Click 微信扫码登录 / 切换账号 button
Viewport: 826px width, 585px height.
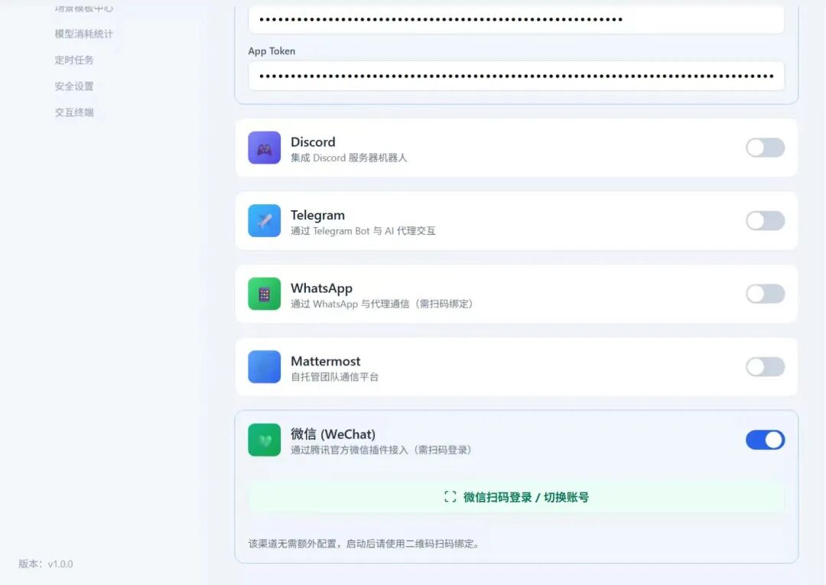click(516, 496)
